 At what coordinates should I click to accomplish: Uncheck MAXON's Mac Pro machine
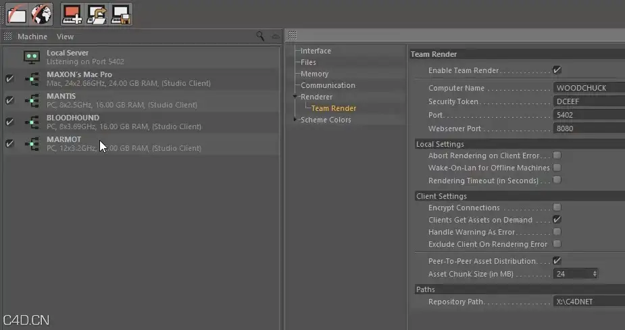pyautogui.click(x=9, y=78)
